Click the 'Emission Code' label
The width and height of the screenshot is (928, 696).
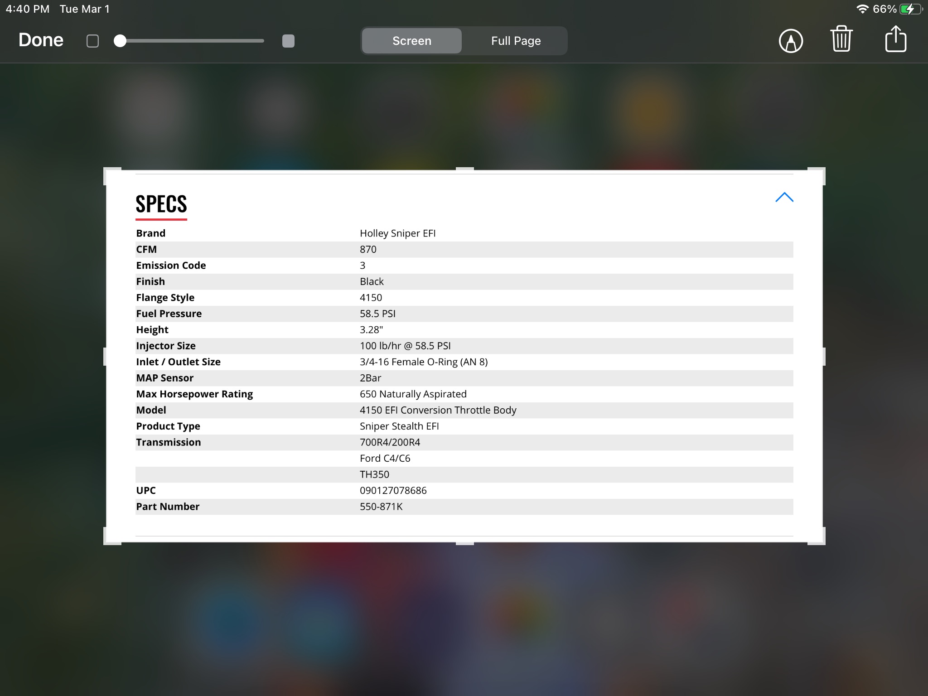tap(171, 266)
